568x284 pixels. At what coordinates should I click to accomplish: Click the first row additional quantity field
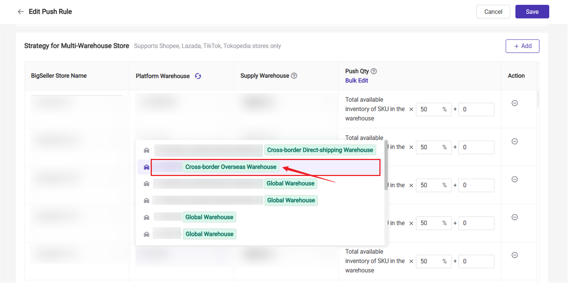click(x=476, y=109)
